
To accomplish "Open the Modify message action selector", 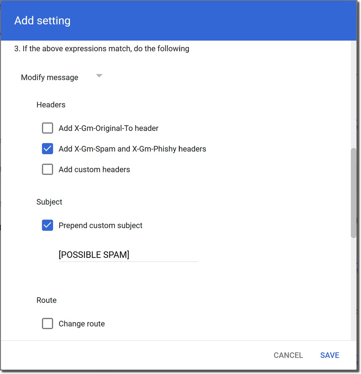I will coord(50,77).
